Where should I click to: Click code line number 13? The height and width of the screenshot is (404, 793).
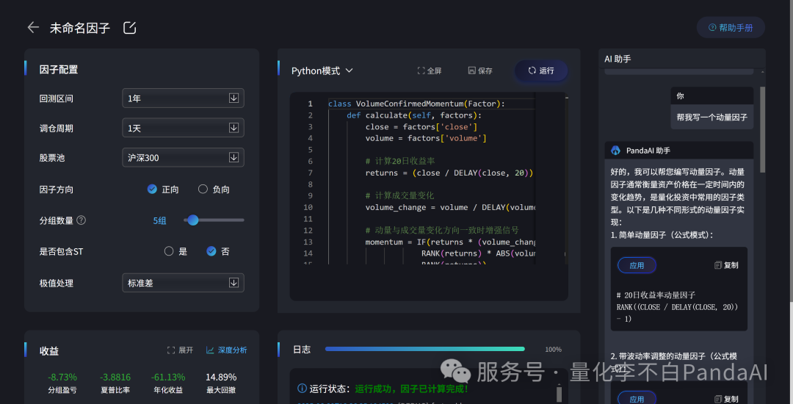[x=308, y=242]
